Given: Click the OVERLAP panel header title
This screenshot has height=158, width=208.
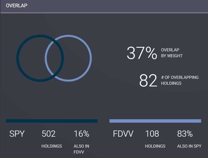Looking at the screenshot, I should click(x=17, y=6).
